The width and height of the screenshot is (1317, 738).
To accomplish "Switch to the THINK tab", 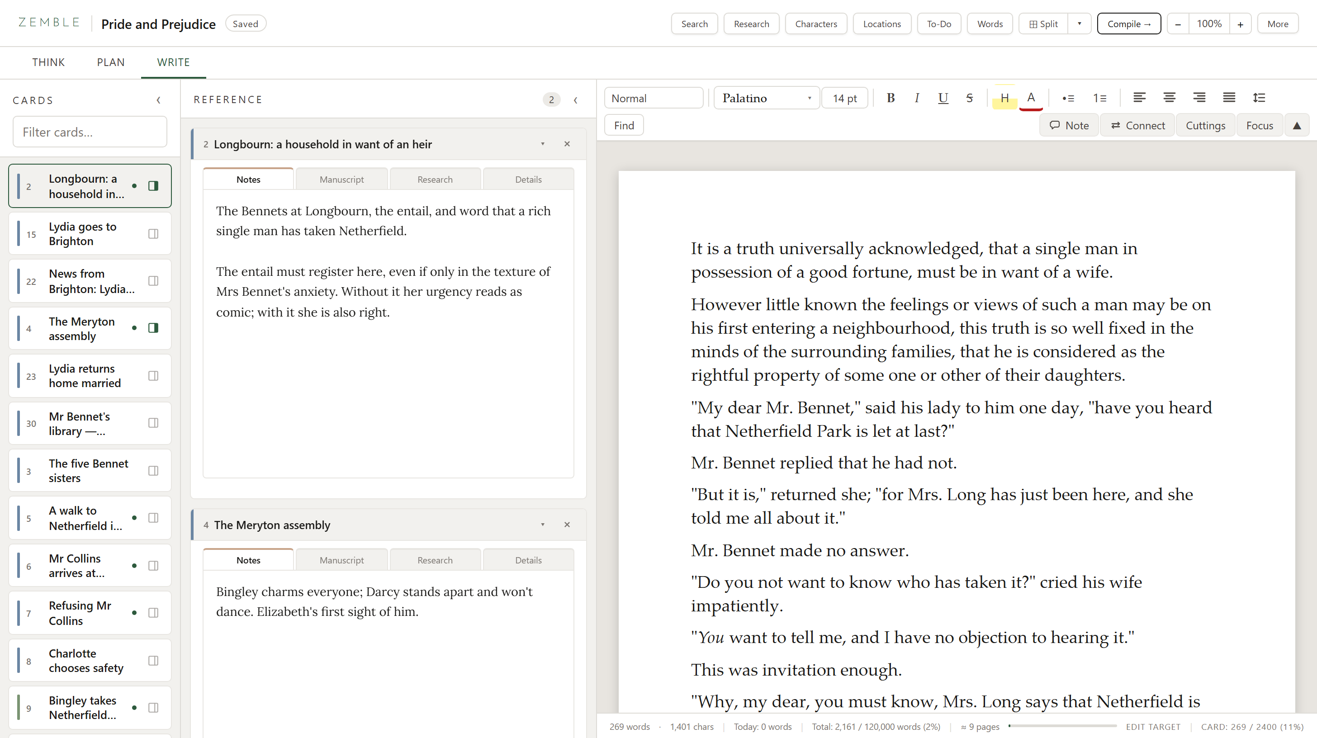I will tap(48, 62).
